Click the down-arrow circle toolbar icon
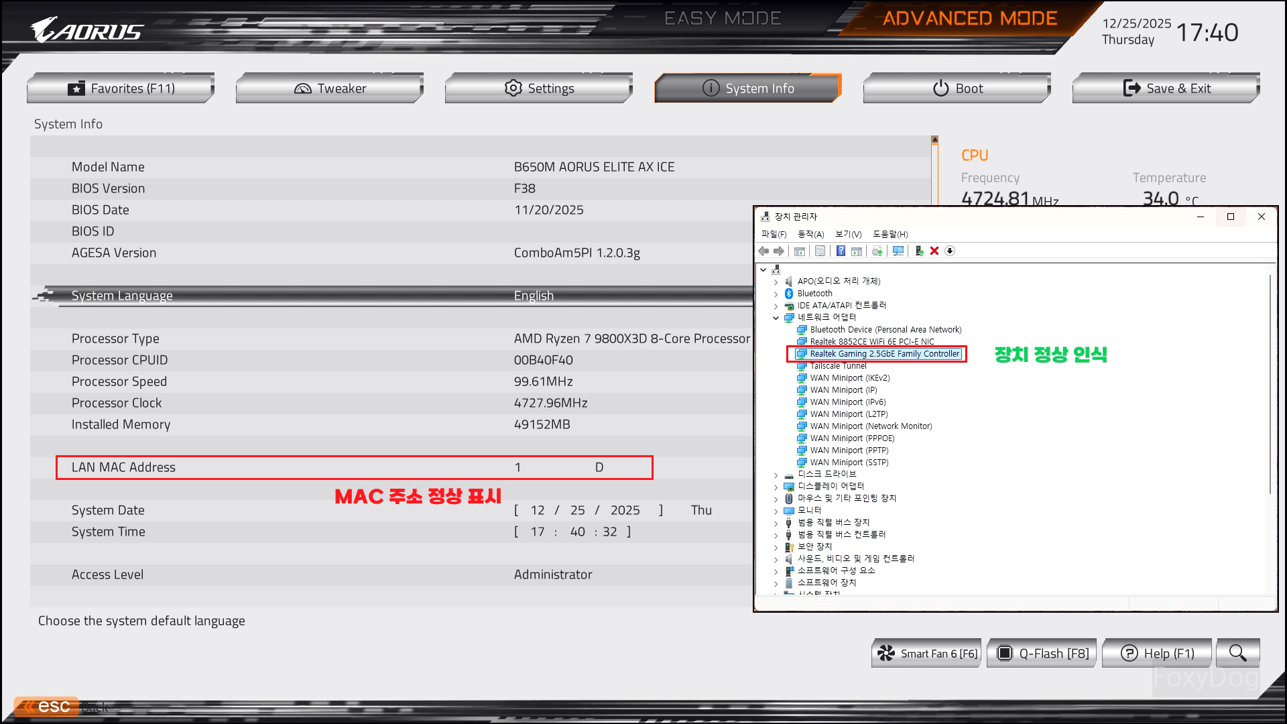1287x724 pixels. tap(950, 251)
